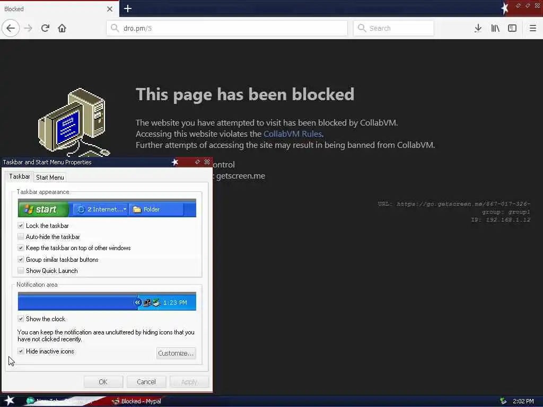Image resolution: width=543 pixels, height=407 pixels.
Task: Toggle Hide inactive icons checkbox
Action: click(21, 351)
